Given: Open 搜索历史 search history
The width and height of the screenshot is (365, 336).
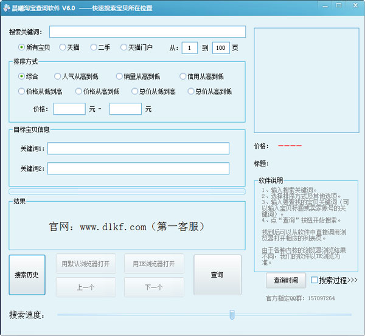Looking at the screenshot, I should pyautogui.click(x=27, y=275).
